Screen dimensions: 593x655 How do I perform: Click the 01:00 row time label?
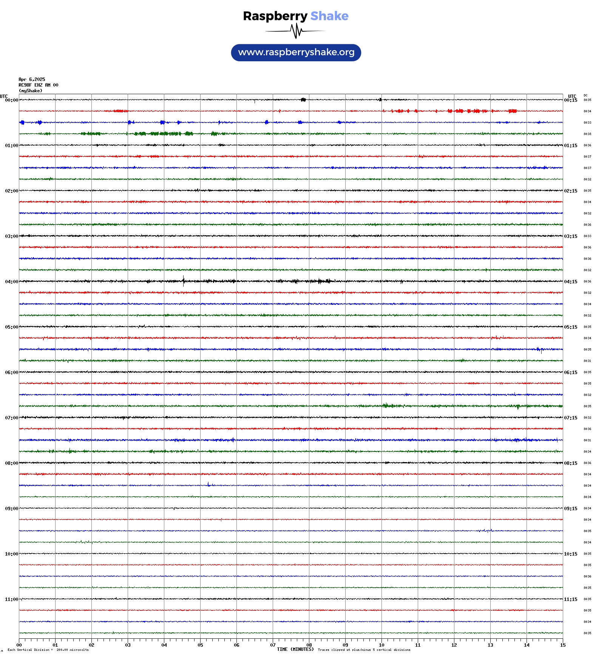(11, 146)
